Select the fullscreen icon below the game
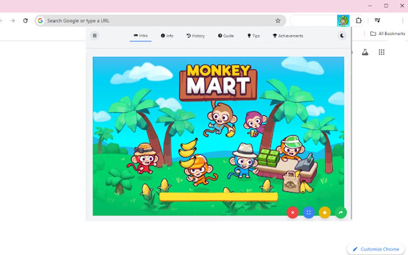Screen dimensions: 408x255 [x=308, y=212]
